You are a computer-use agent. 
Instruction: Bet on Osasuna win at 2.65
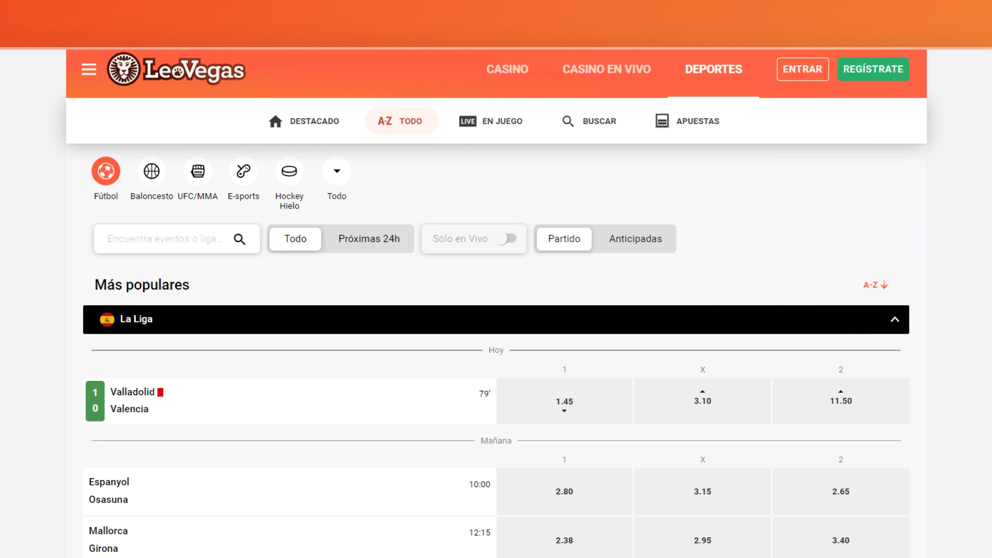[x=841, y=491]
